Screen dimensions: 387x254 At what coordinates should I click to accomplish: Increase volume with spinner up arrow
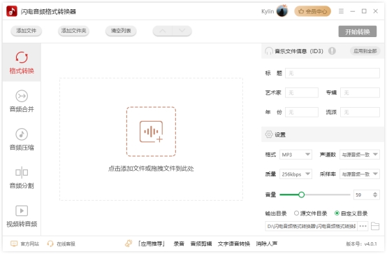[375, 193]
